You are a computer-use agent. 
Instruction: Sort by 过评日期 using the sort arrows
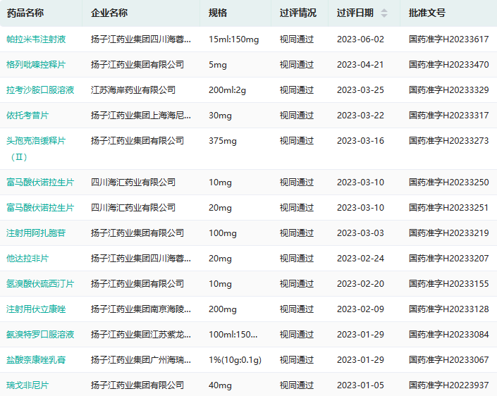(x=384, y=13)
